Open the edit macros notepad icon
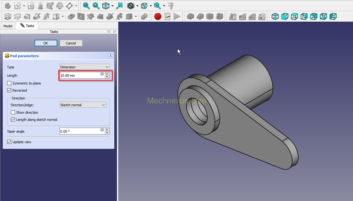Viewport: 353px width, 201px height. 167,16
